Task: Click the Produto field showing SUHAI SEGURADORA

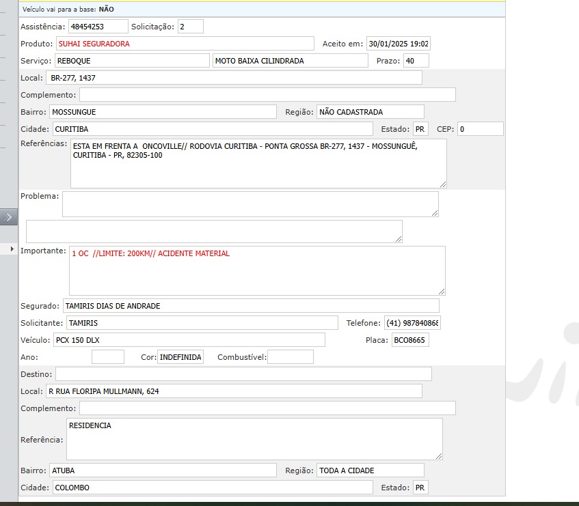Action: tap(185, 44)
